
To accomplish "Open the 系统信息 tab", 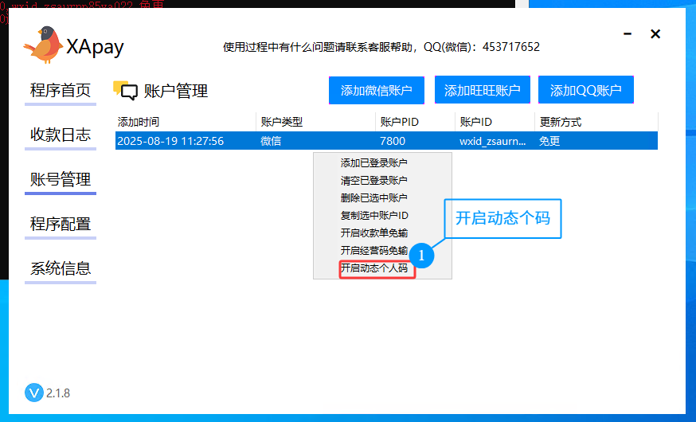I will tap(61, 269).
